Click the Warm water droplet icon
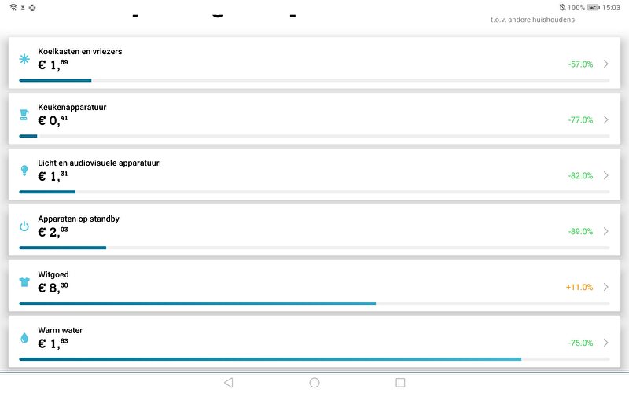 (24, 338)
